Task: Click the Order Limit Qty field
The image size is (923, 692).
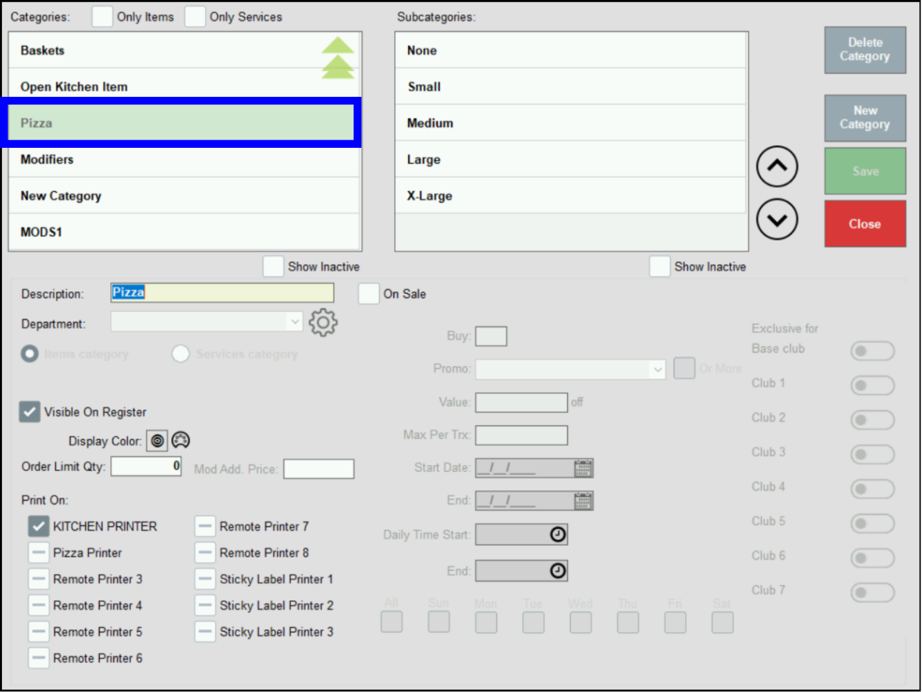Action: coord(146,466)
